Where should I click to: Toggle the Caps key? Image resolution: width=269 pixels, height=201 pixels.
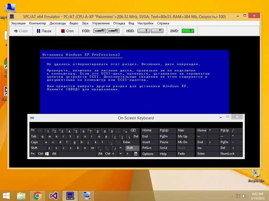pyautogui.click(x=36, y=142)
